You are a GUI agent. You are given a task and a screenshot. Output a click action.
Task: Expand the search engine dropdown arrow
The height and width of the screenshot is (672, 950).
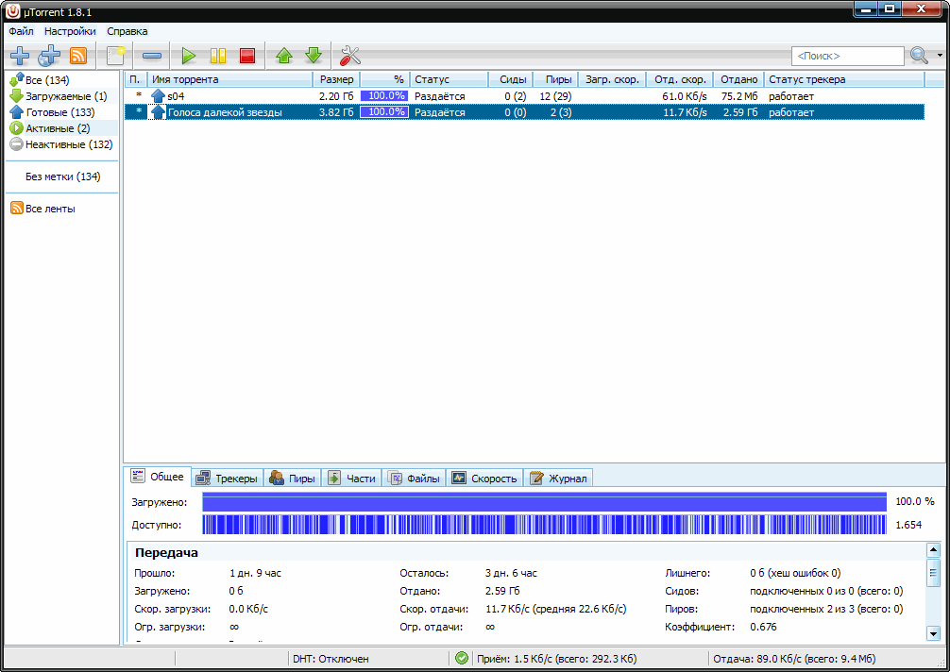pyautogui.click(x=940, y=57)
